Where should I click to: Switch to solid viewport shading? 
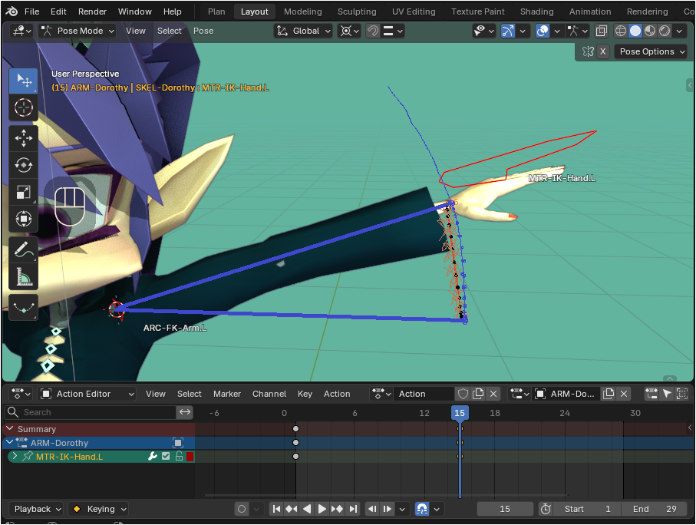(635, 31)
